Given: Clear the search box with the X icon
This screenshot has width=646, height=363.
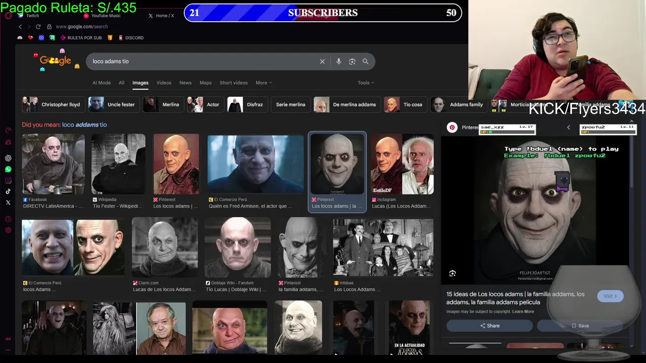Looking at the screenshot, I should [322, 62].
